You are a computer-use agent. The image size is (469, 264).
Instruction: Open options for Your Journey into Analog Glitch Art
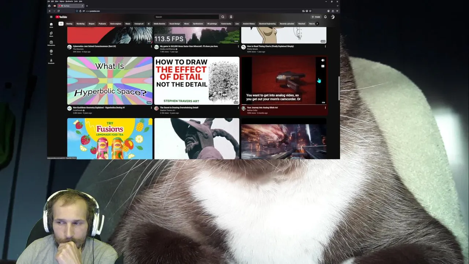coord(325,108)
